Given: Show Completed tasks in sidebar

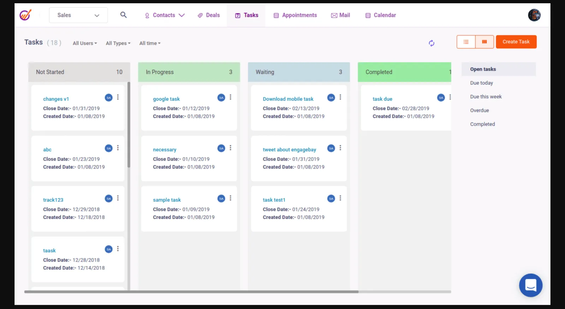Looking at the screenshot, I should coord(483,124).
